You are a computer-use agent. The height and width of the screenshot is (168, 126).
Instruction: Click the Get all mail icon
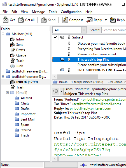[x=21, y=20]
